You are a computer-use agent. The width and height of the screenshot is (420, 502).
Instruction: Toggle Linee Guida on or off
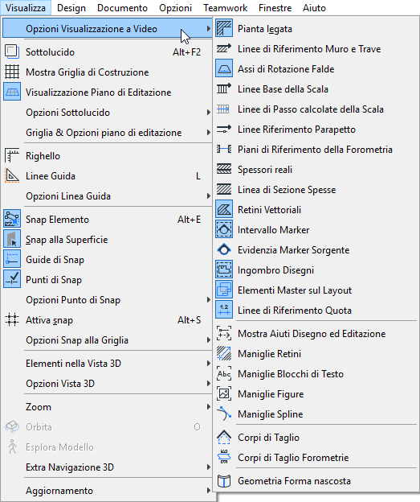pyautogui.click(x=108, y=175)
